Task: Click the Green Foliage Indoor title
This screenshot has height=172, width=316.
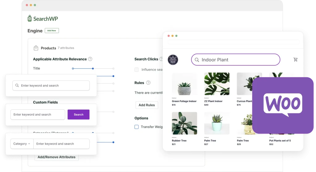Action: [184, 101]
